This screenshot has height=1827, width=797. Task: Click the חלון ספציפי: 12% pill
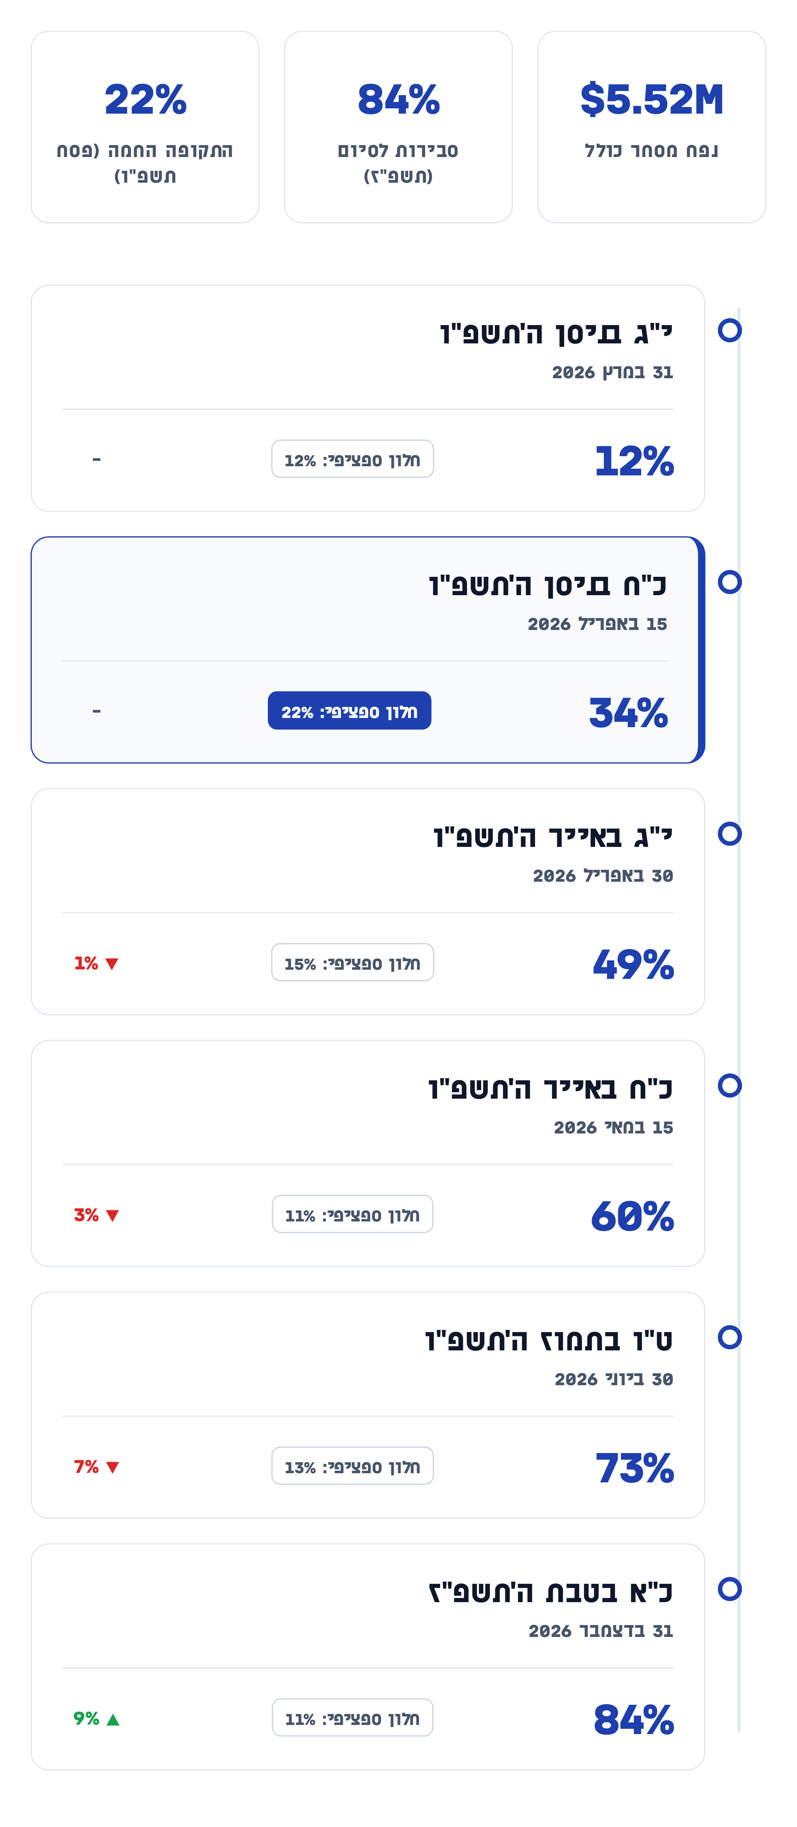point(352,459)
